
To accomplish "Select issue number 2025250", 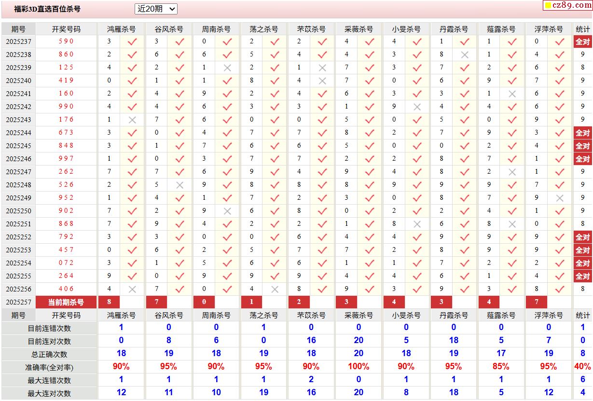I will [x=18, y=211].
